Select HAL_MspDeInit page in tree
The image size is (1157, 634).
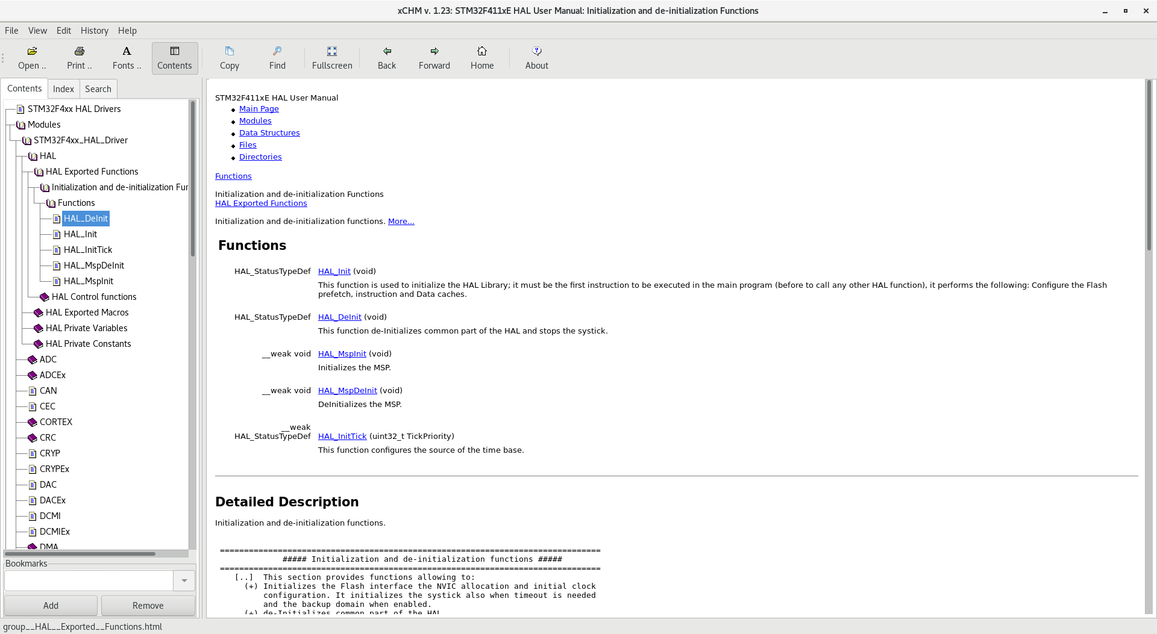(94, 266)
